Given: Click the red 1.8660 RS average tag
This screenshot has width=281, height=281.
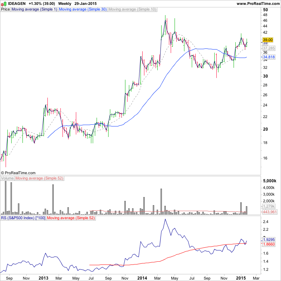Looking at the screenshot, I should pyautogui.click(x=269, y=244).
